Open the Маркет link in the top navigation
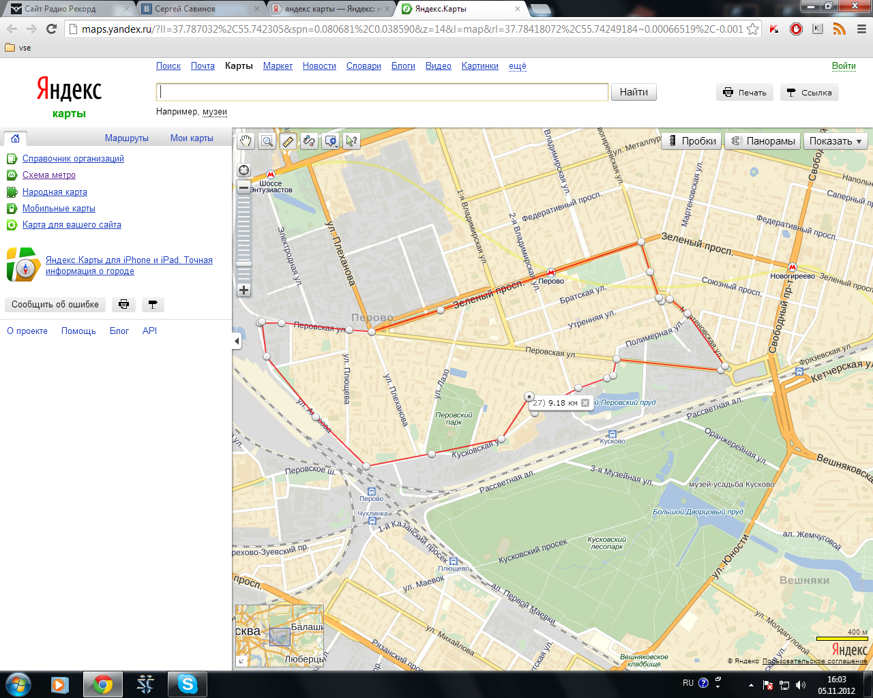873x698 pixels. click(x=278, y=66)
